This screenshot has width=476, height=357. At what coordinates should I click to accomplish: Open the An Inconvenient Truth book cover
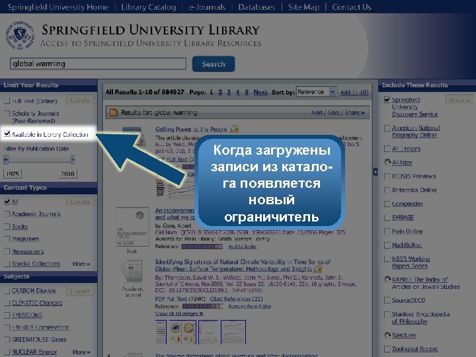(x=133, y=227)
